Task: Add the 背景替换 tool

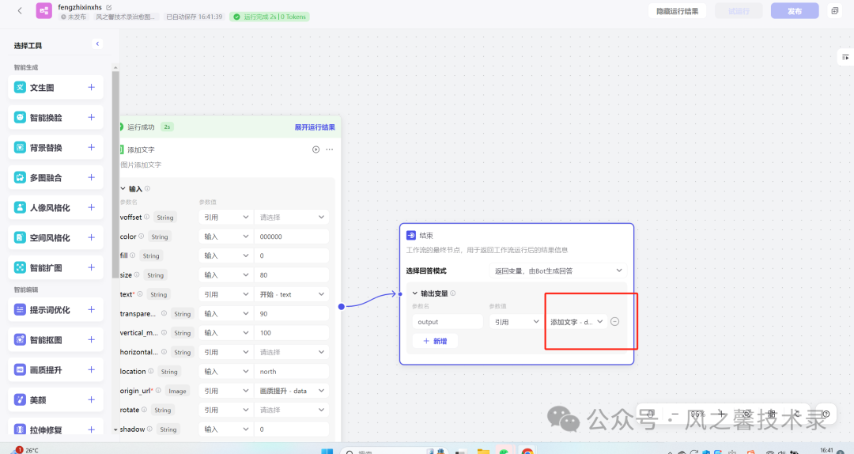Action: pos(92,147)
